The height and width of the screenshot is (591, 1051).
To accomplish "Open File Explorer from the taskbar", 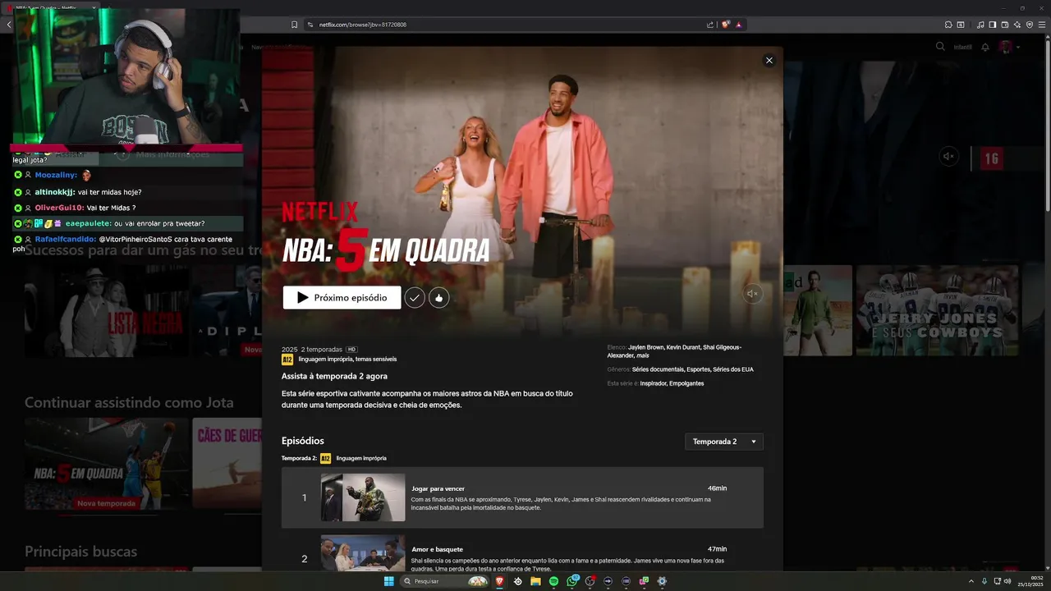I will [535, 581].
